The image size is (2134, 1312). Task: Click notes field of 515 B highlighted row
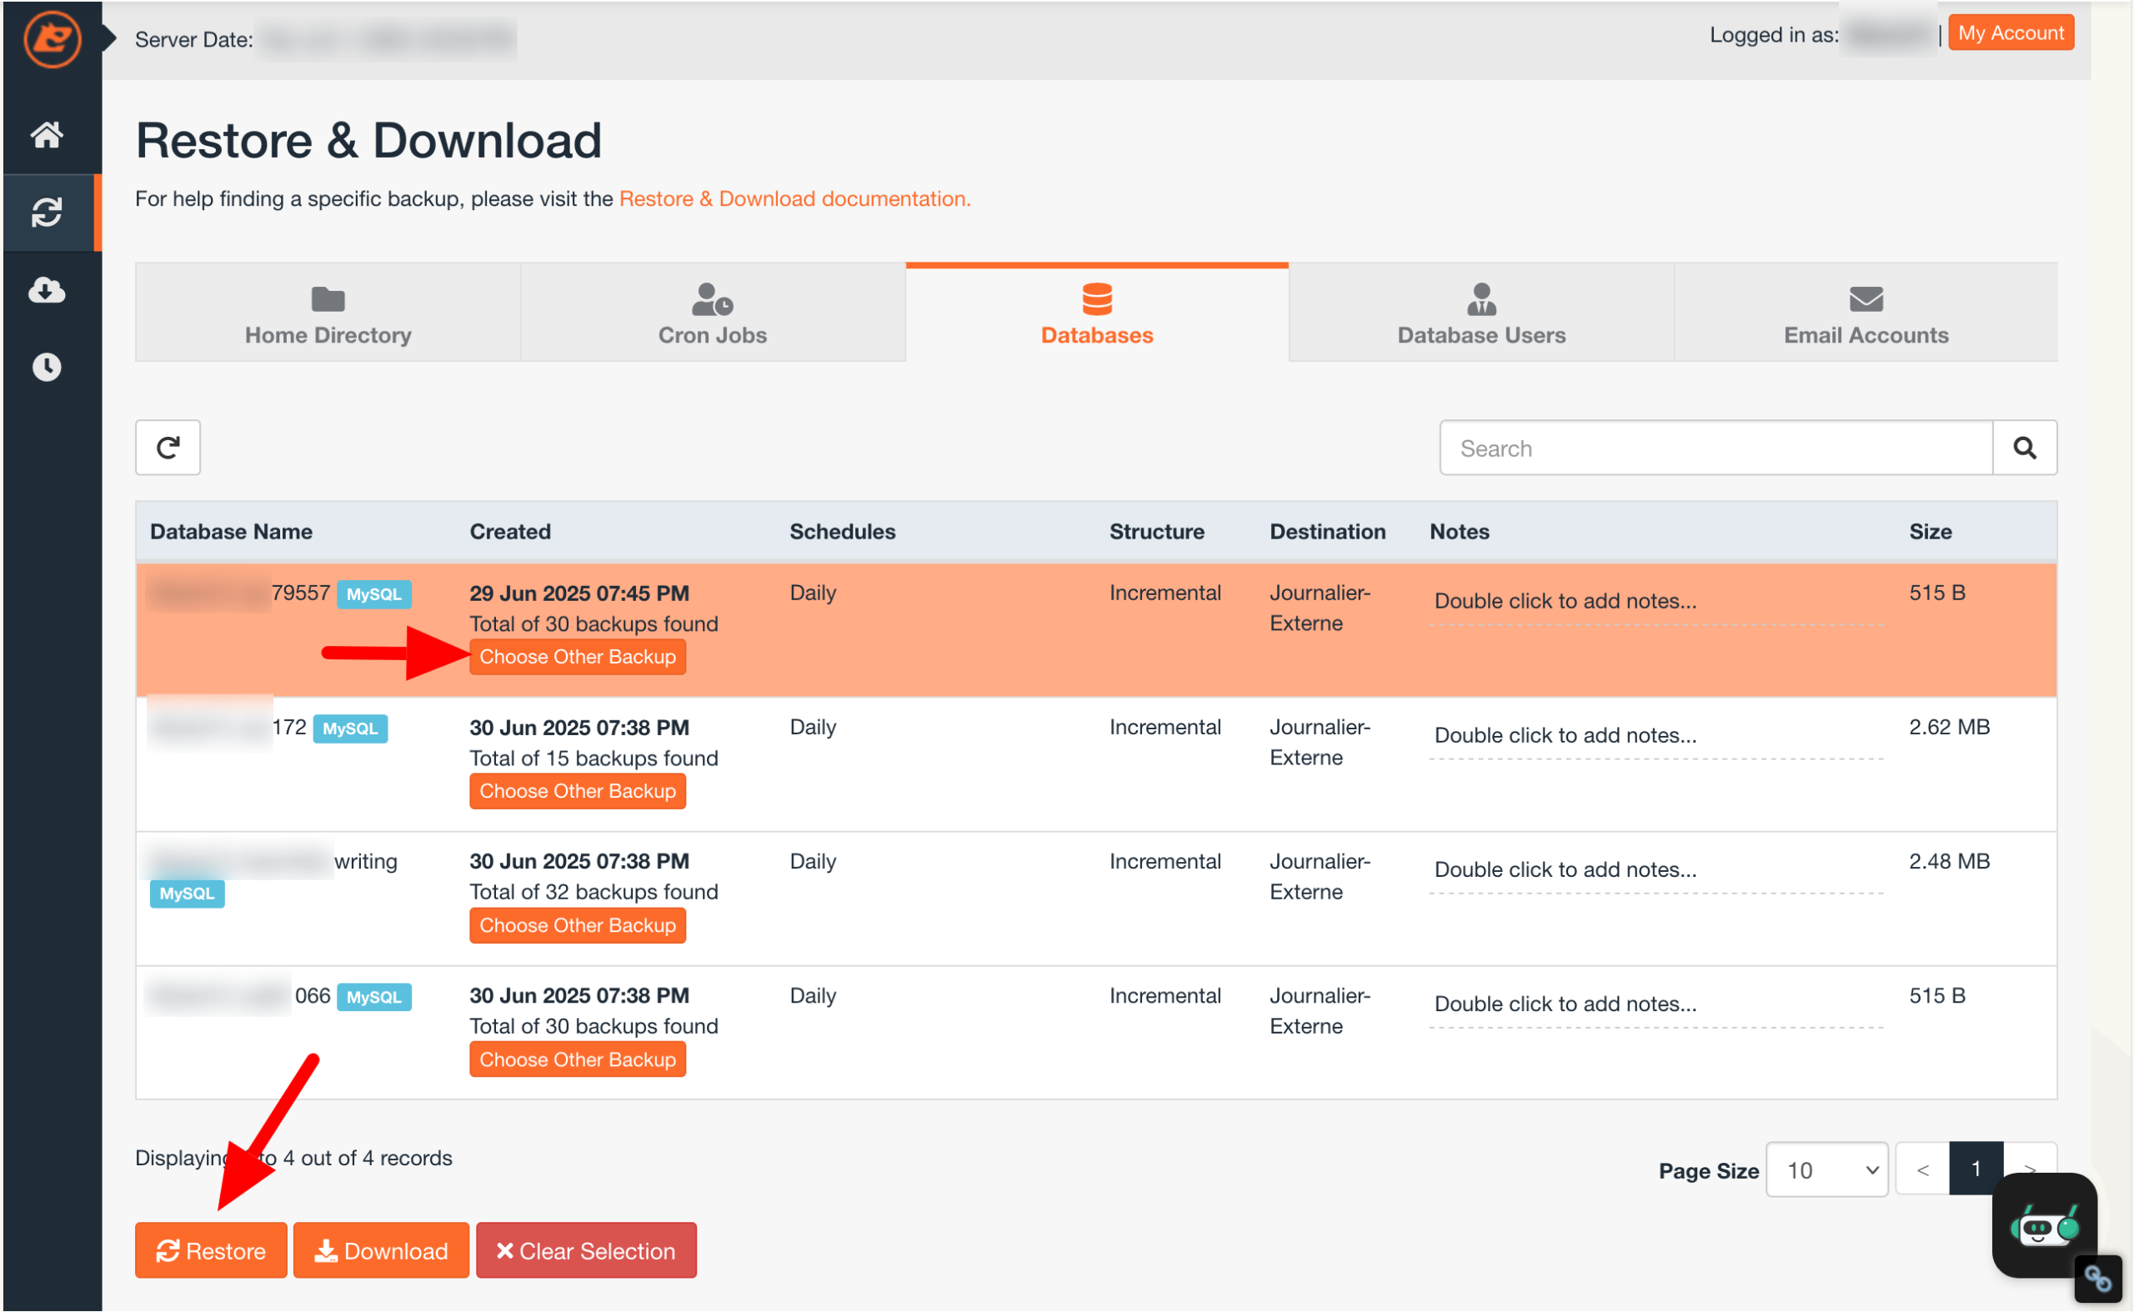click(1656, 601)
